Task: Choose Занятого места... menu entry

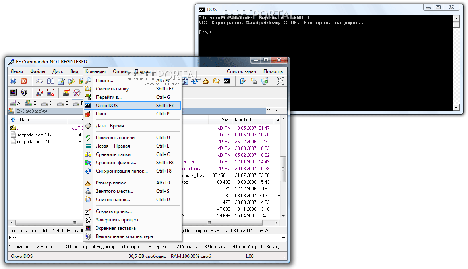Action: coord(132,191)
